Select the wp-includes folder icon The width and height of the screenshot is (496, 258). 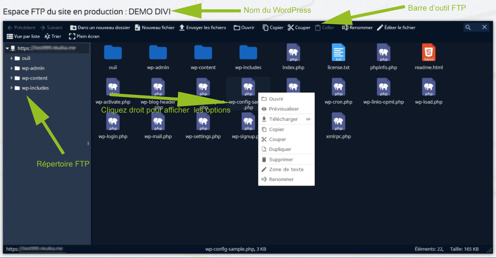click(x=248, y=52)
